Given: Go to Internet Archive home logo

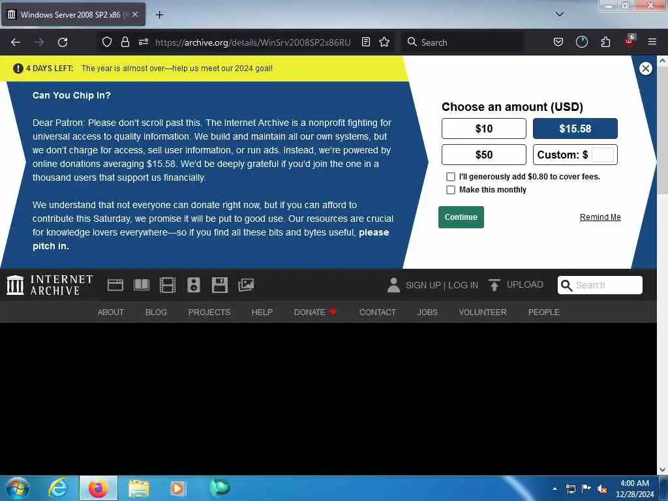Looking at the screenshot, I should click(x=50, y=285).
